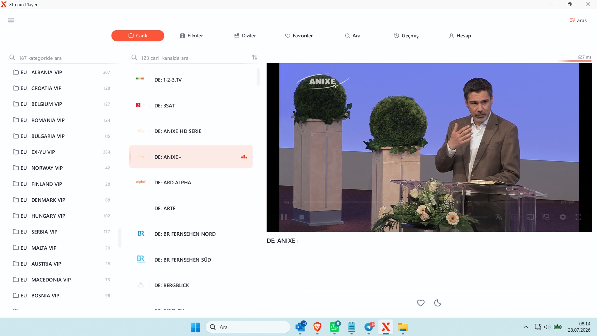Select the EU | MALTA VIP category
The width and height of the screenshot is (597, 336).
[x=62, y=248]
